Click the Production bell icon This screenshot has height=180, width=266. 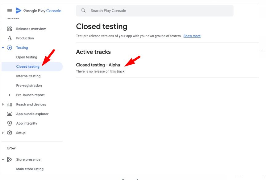coord(10,38)
